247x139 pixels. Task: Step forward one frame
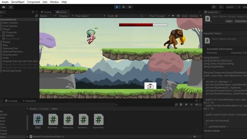pyautogui.click(x=130, y=7)
